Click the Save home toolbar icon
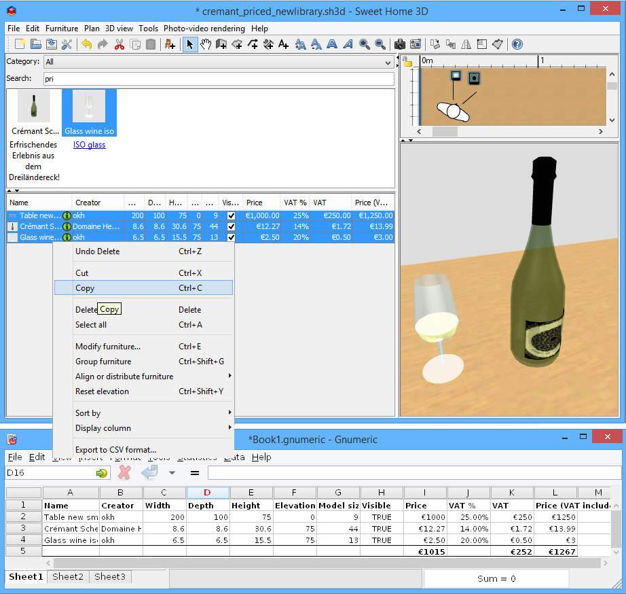This screenshot has width=626, height=594. point(52,44)
